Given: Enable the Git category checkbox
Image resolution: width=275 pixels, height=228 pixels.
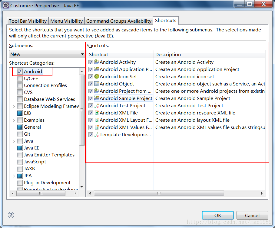Looking at the screenshot, I should 19,134.
